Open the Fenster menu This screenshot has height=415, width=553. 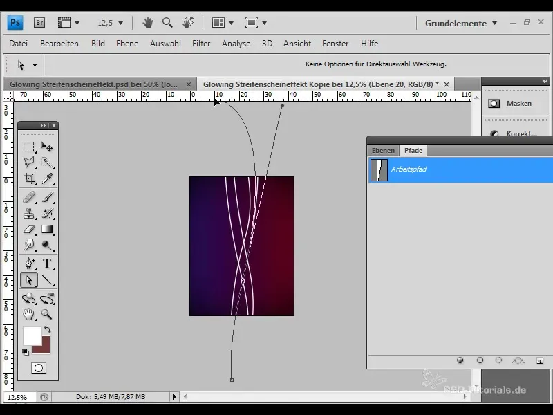pyautogui.click(x=335, y=44)
